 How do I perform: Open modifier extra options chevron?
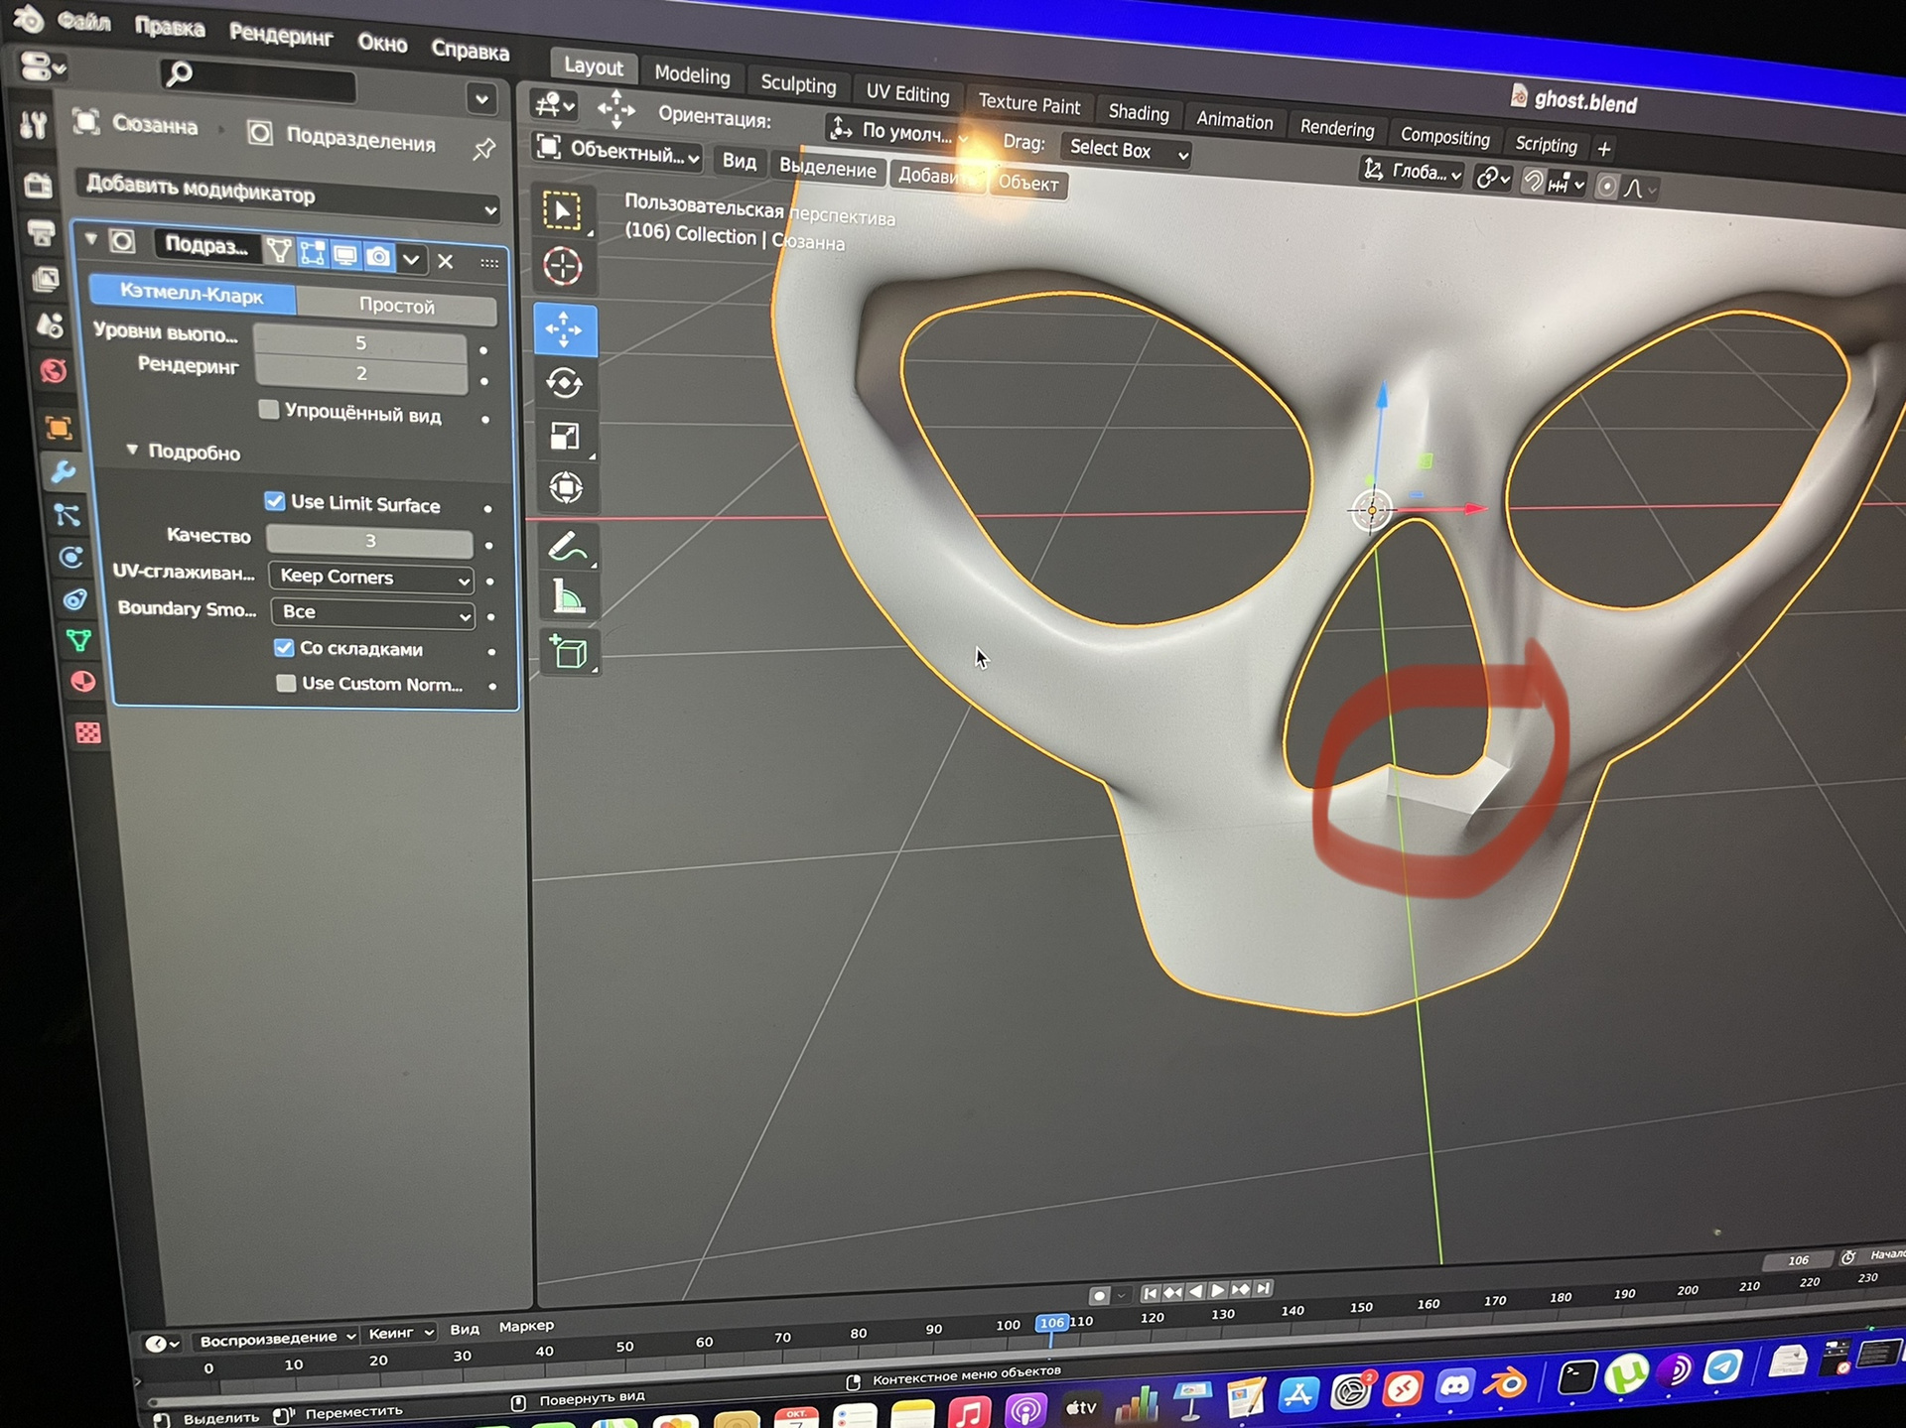pos(411,259)
